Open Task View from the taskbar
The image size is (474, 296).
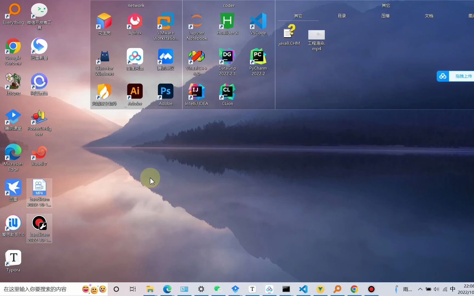pyautogui.click(x=133, y=289)
